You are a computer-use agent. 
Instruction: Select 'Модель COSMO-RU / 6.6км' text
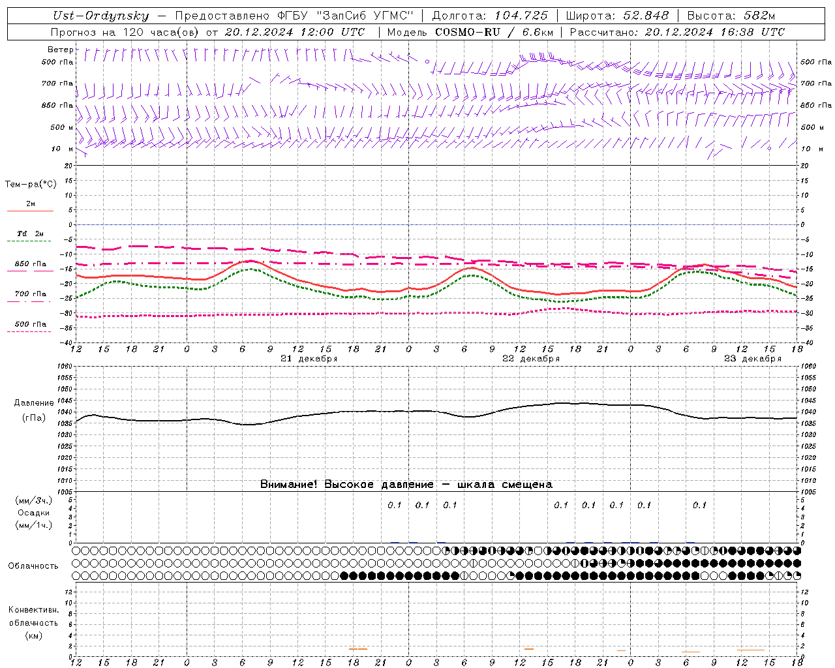click(470, 32)
